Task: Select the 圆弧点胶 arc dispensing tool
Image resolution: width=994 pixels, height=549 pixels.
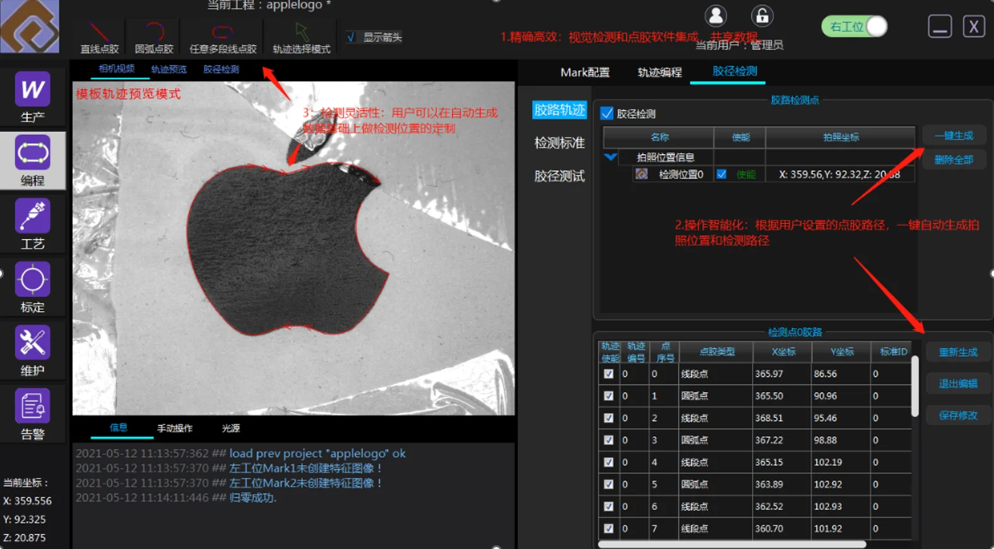Action: 153,38
